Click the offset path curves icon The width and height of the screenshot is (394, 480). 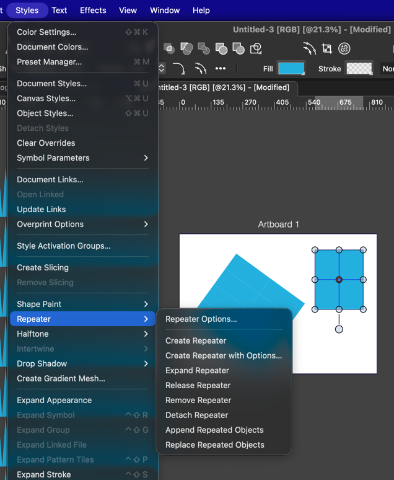tap(310, 48)
